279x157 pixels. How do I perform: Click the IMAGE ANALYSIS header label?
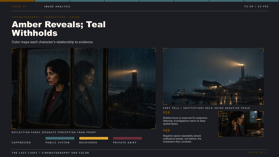(x=57, y=6)
